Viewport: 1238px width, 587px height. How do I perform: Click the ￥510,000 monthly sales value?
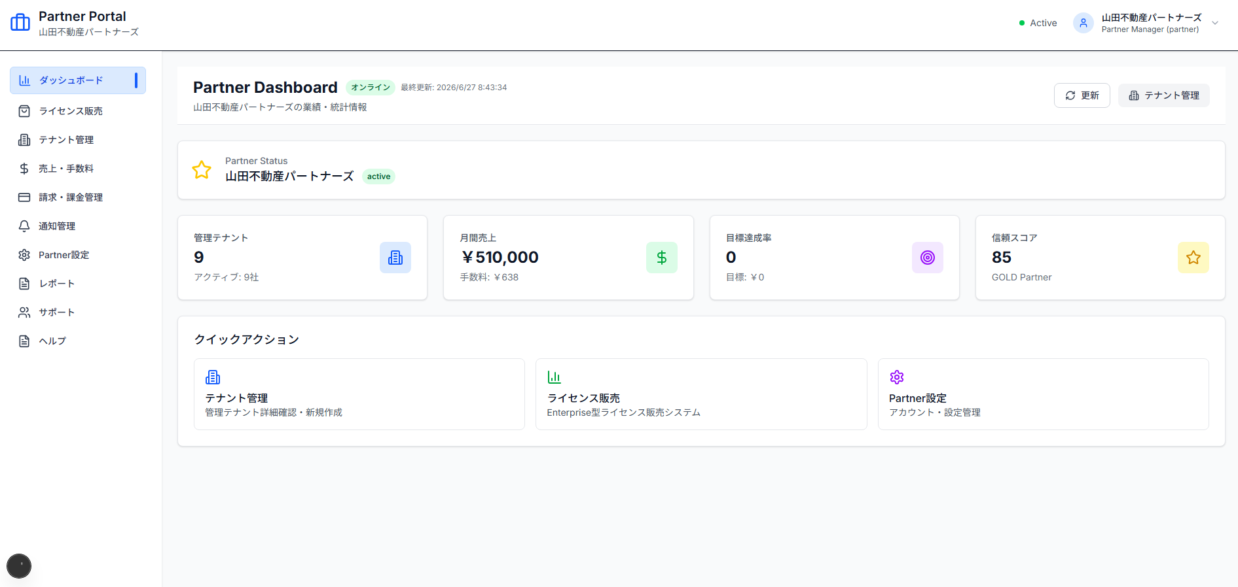click(x=500, y=258)
